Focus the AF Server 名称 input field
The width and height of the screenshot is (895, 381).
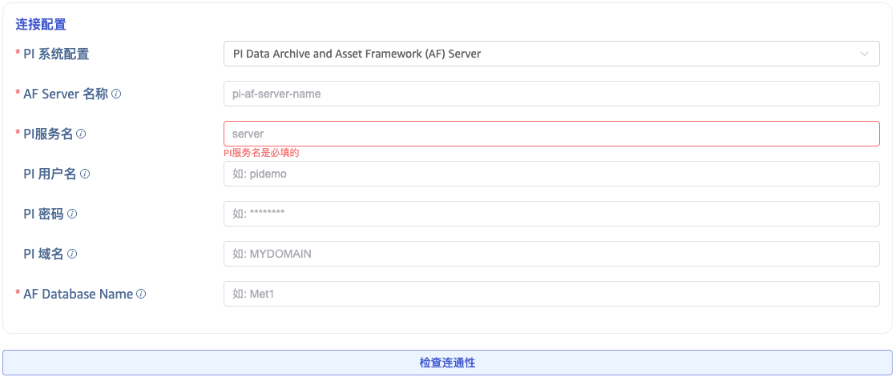(x=551, y=94)
